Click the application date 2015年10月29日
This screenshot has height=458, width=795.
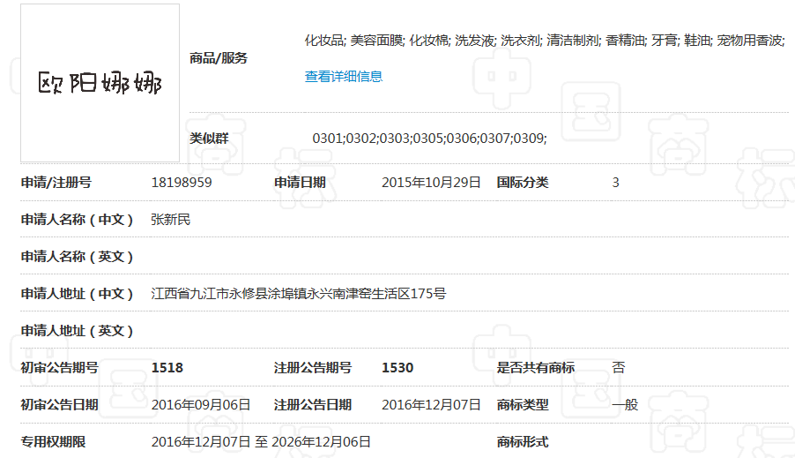click(x=431, y=183)
